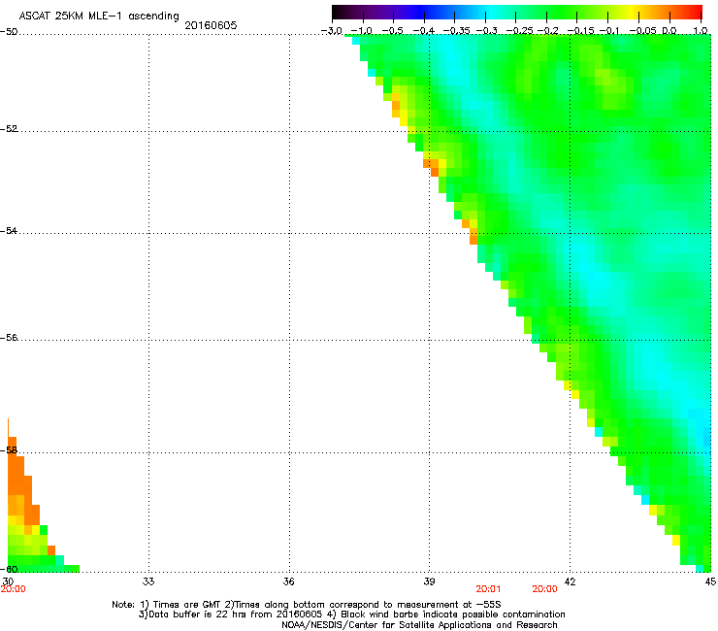Click the longitude axis label 39
Viewport: 718px width, 631px height.
tap(429, 581)
